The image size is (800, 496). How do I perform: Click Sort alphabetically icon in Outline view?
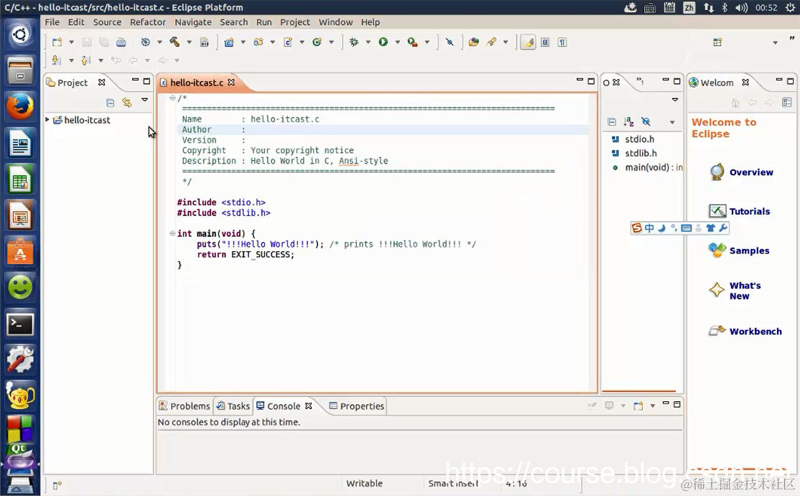(x=628, y=122)
